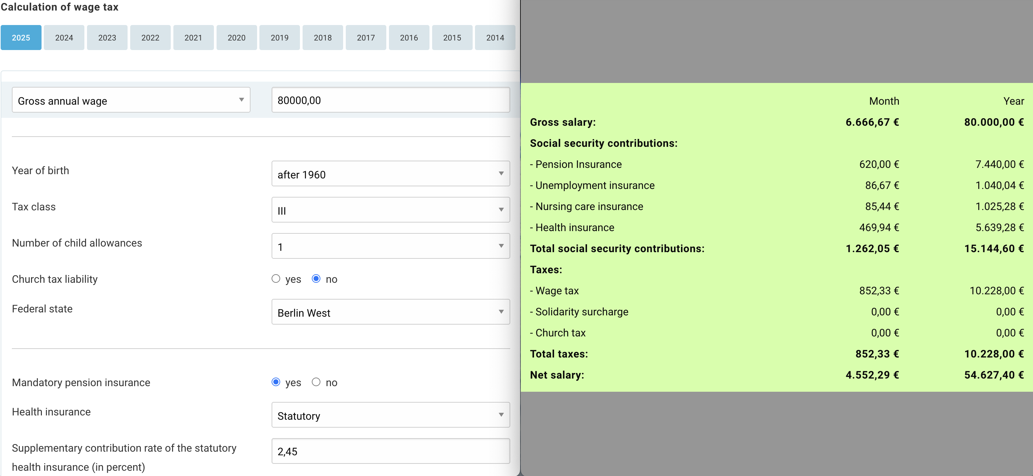Expand Number of child allowances dropdown
Image resolution: width=1033 pixels, height=476 pixels.
(390, 246)
